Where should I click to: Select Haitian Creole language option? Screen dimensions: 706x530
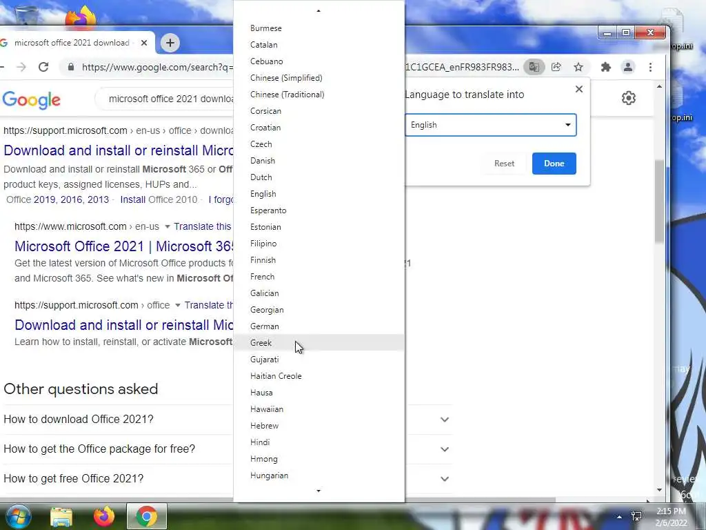pyautogui.click(x=319, y=376)
